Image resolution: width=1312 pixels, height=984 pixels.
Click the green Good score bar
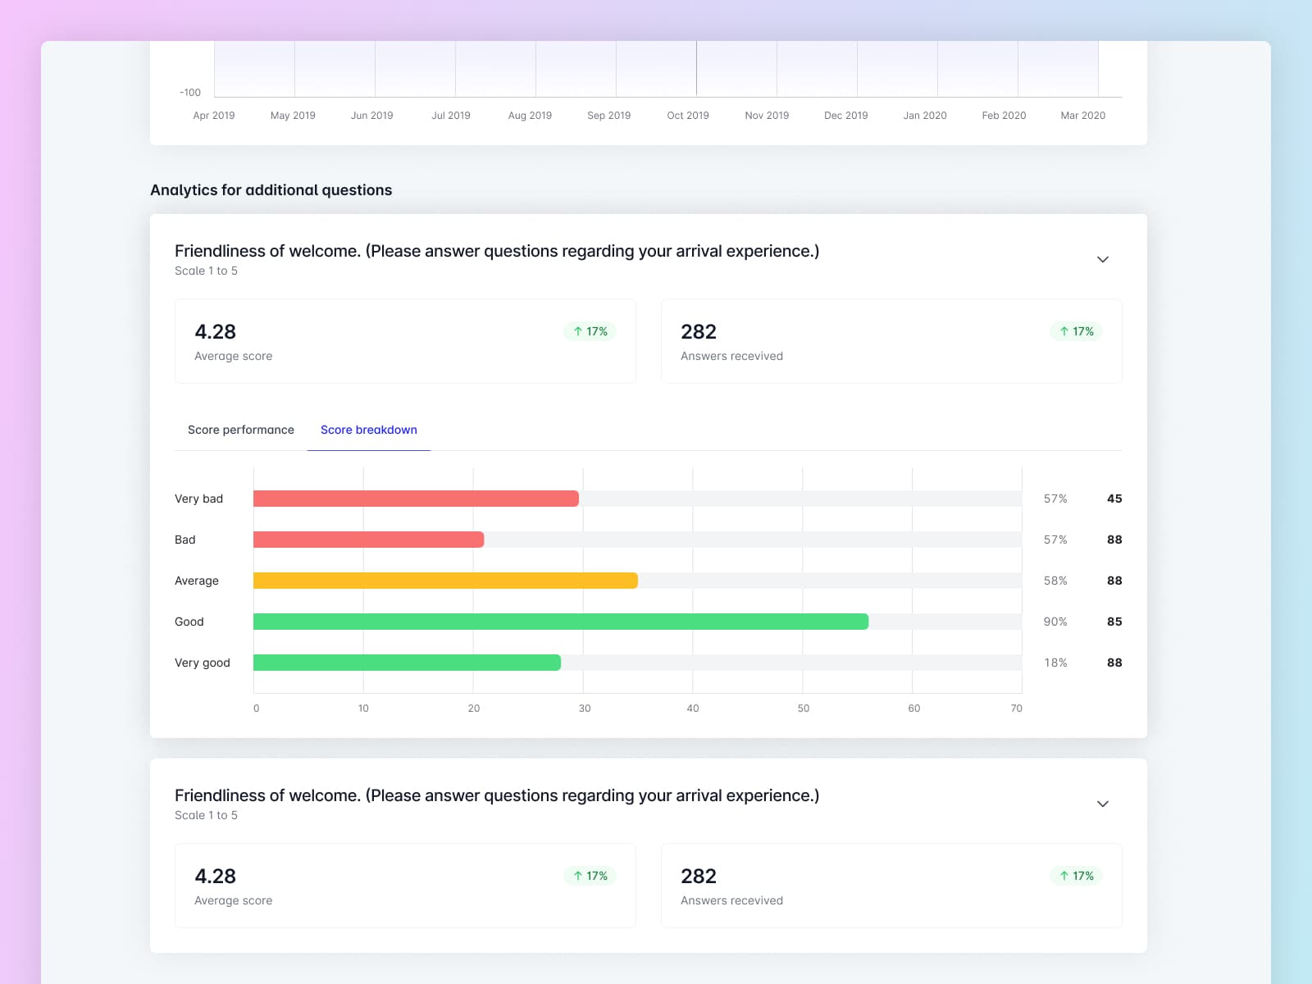click(560, 622)
